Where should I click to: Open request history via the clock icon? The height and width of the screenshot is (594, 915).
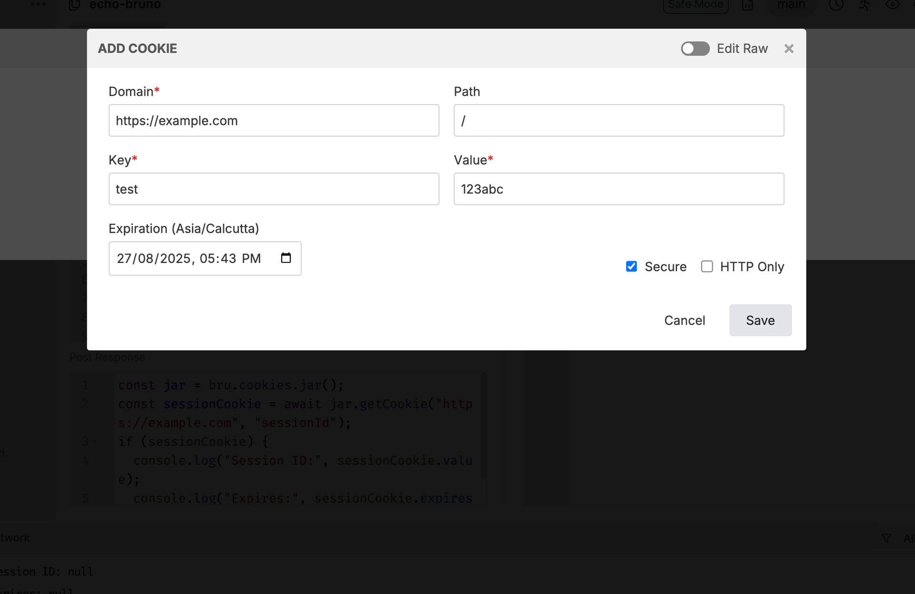tap(836, 5)
